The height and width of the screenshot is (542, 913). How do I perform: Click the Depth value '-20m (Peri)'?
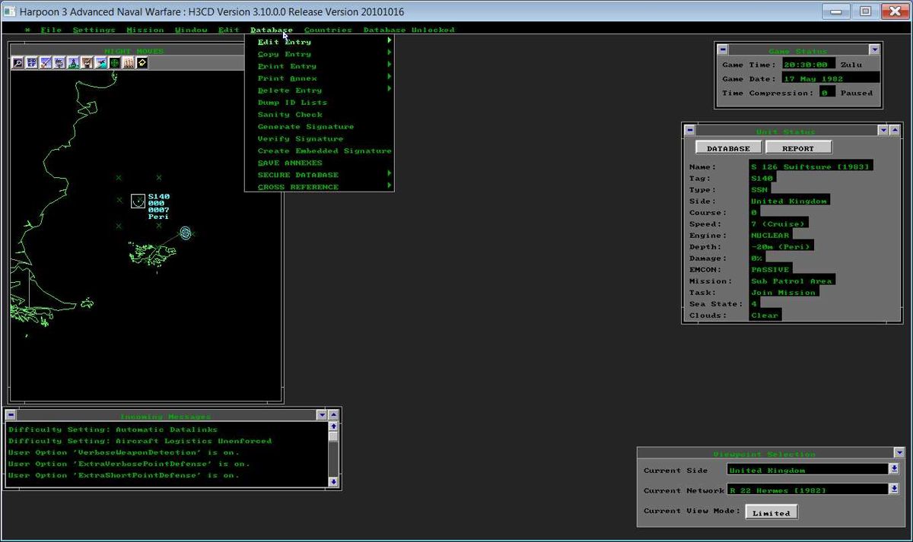pyautogui.click(x=781, y=246)
